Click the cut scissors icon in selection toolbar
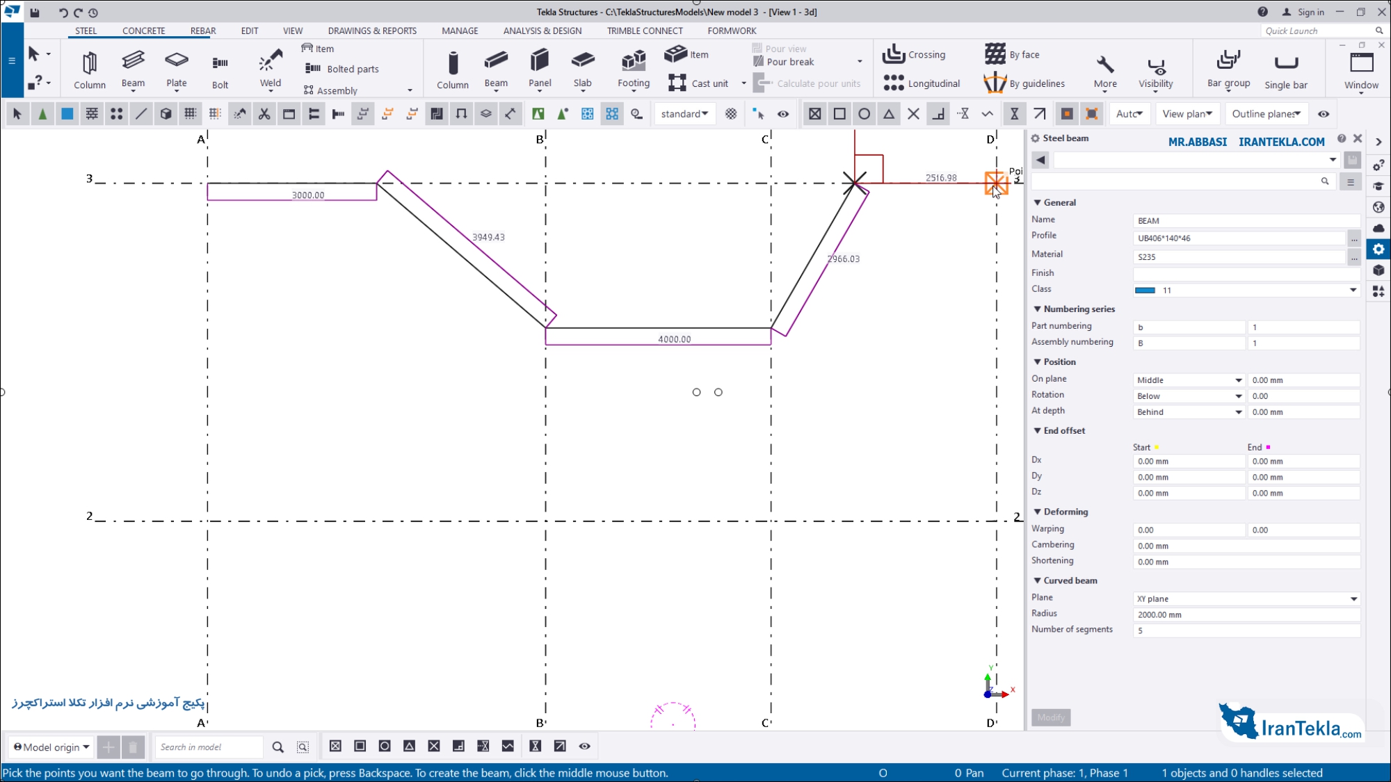This screenshot has height=782, width=1391. (x=264, y=114)
